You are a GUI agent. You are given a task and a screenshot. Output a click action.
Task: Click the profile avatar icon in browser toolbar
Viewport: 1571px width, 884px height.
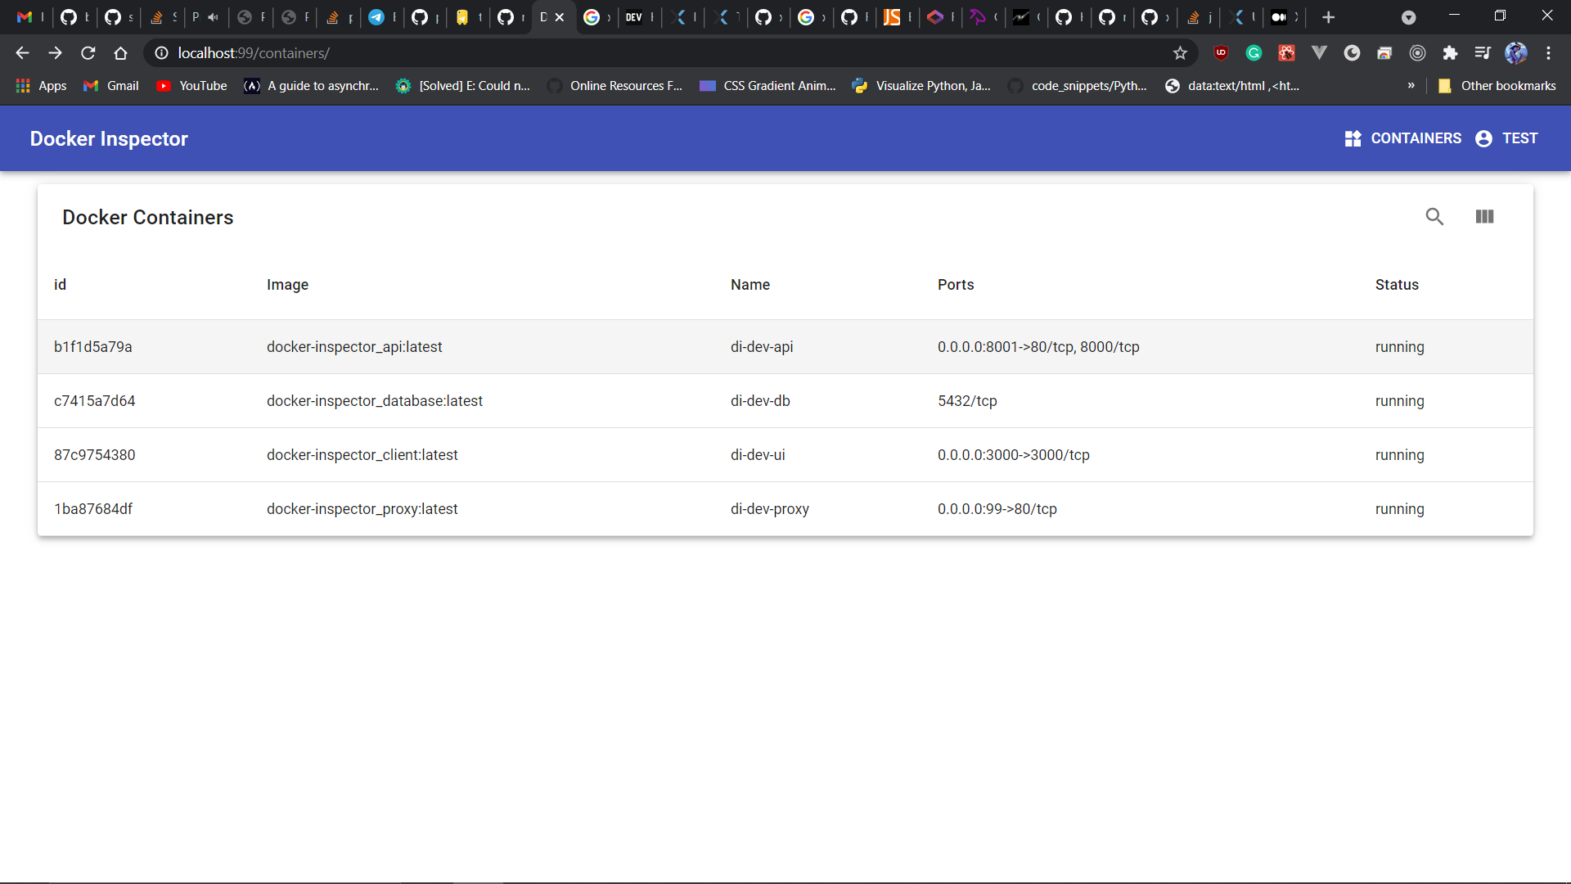(x=1517, y=53)
